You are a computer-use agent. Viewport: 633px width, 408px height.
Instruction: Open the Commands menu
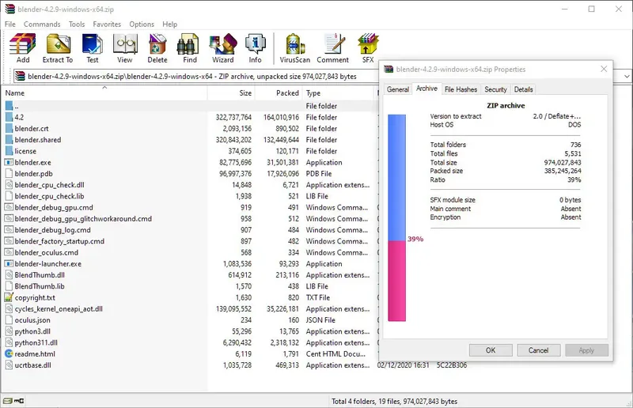[42, 25]
